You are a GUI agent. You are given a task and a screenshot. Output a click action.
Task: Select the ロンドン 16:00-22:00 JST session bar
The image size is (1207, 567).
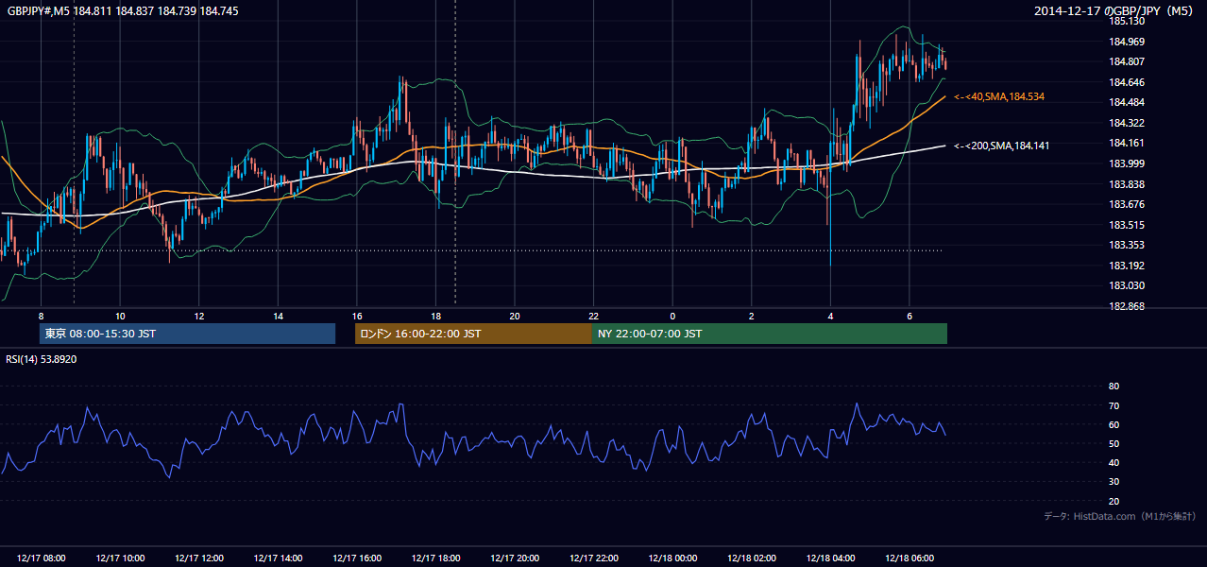coord(473,334)
